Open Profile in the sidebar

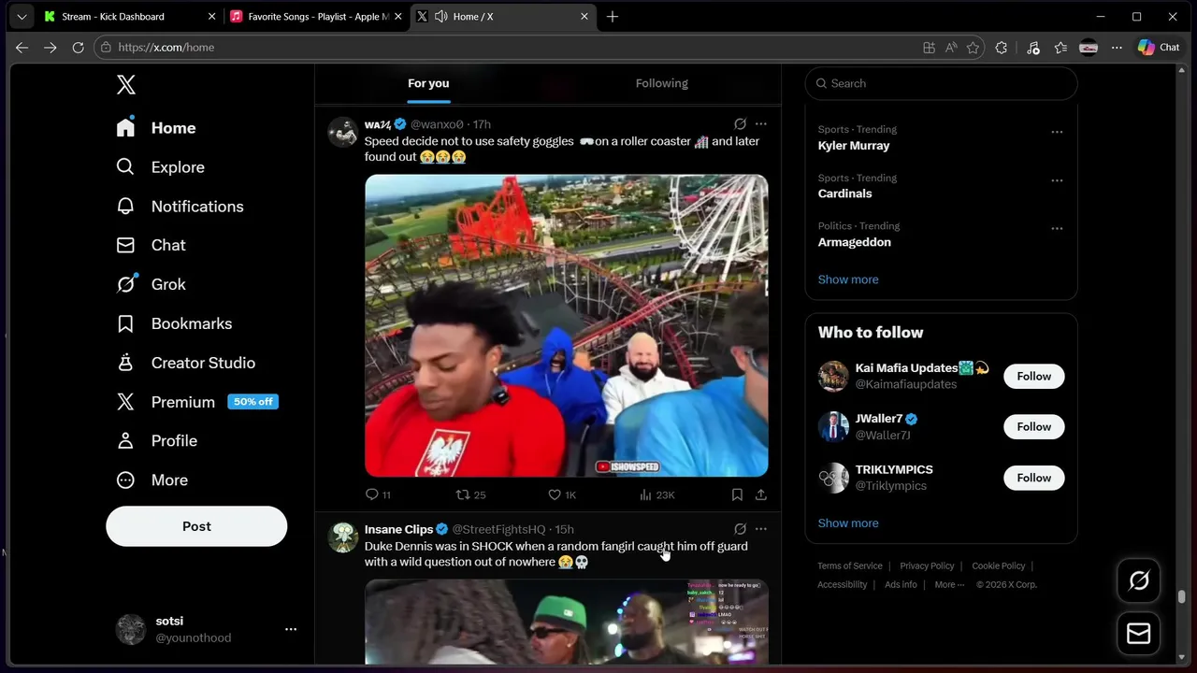(x=156, y=441)
